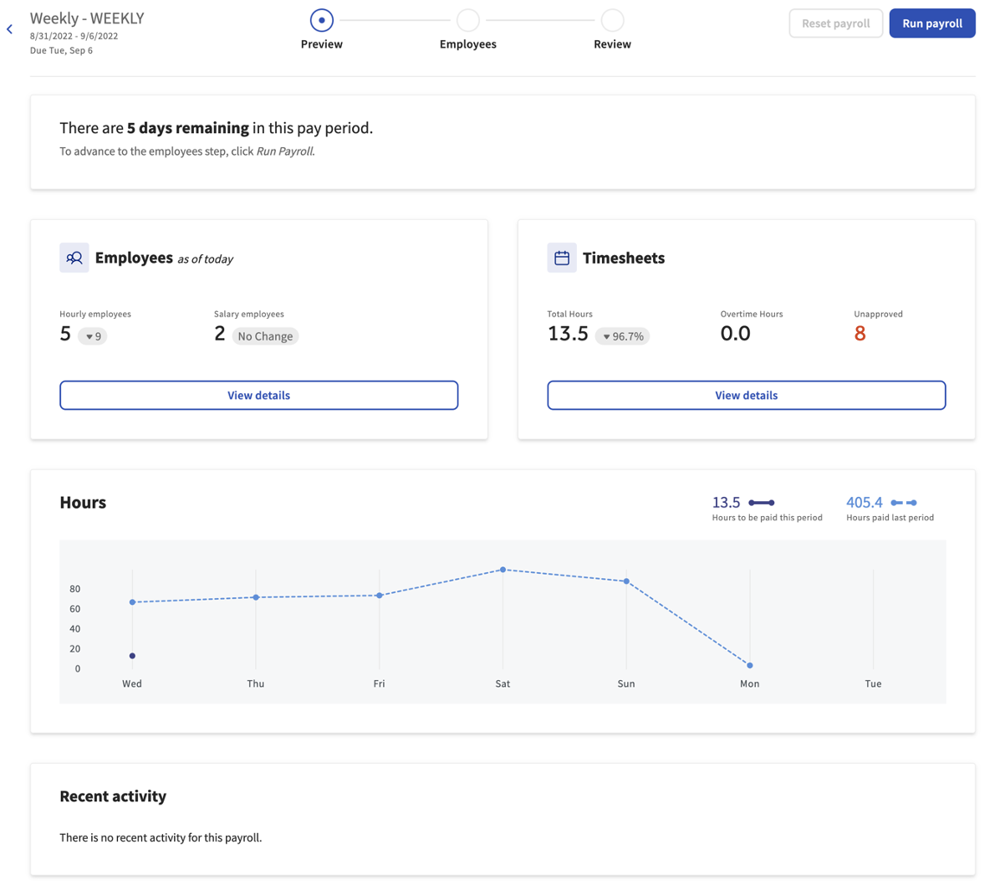The image size is (1000, 885).
Task: Click the Employees people icon
Action: [x=74, y=258]
